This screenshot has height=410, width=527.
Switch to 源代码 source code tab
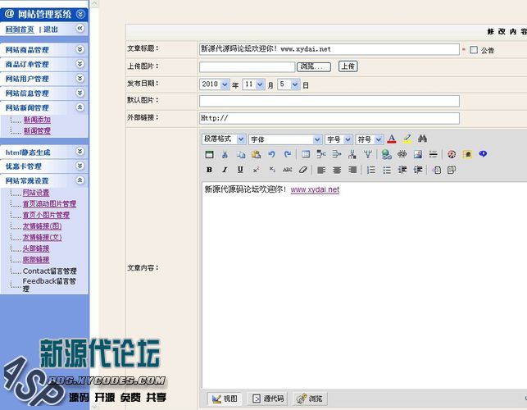pos(268,399)
